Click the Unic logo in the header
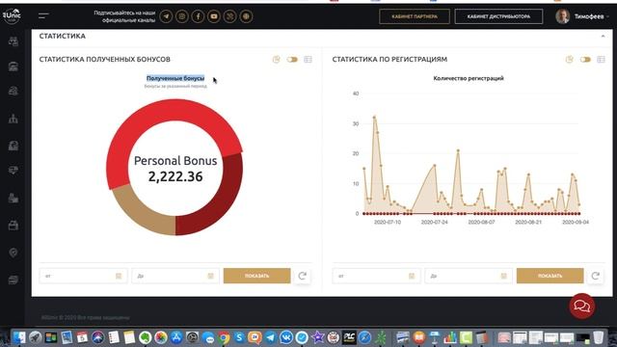Screen dimensions: 617x347 pos(12,15)
